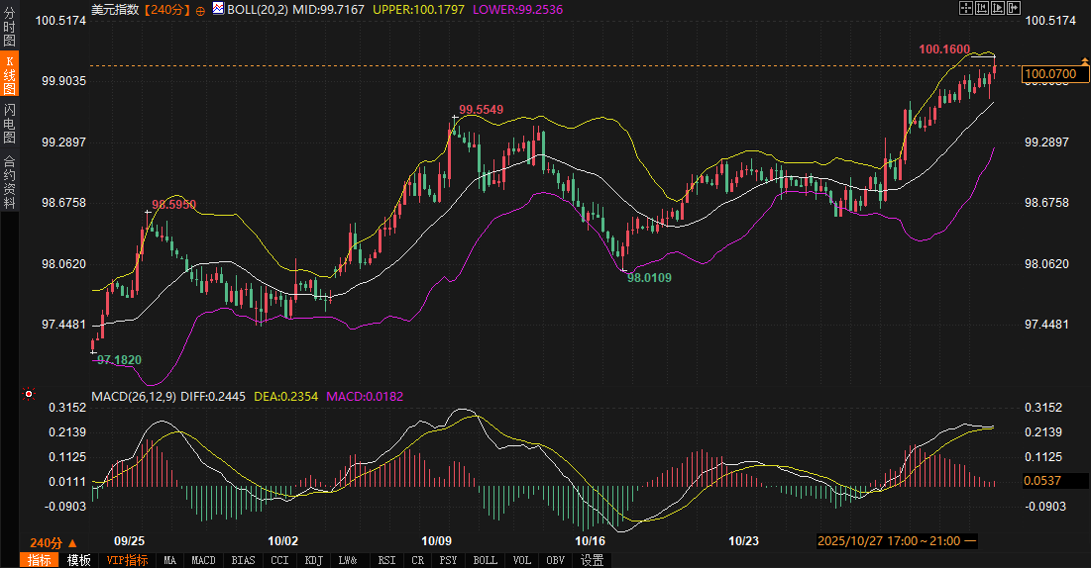The height and width of the screenshot is (568, 1091).
Task: Click the orange circle-plus icon beside 240分
Action: (201, 9)
